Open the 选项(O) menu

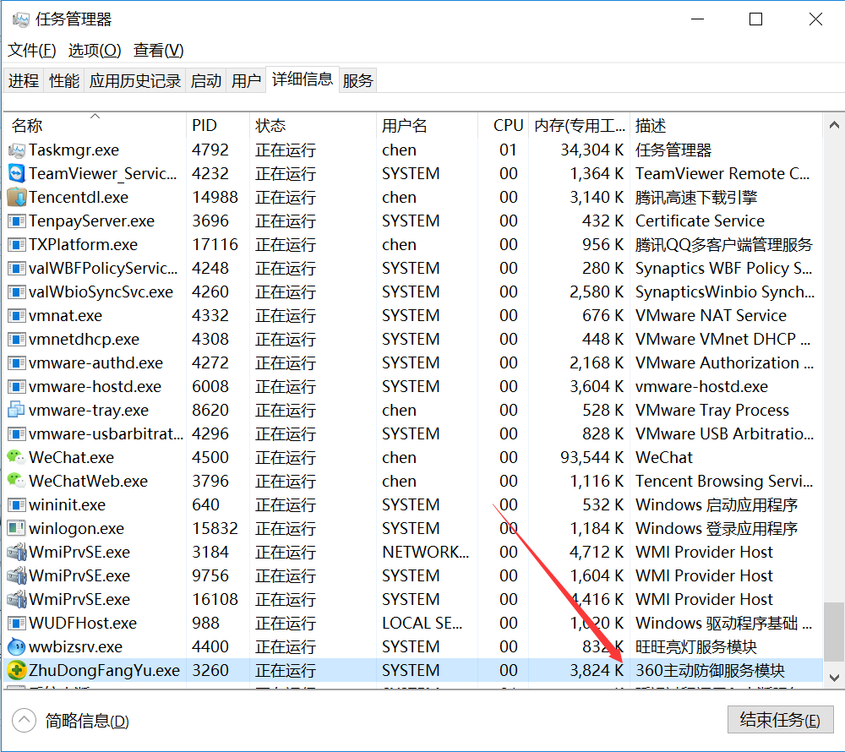click(95, 50)
